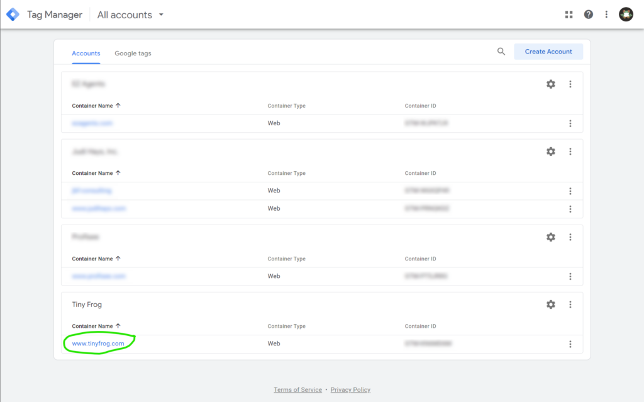Click the Tiny Frog account name

pos(87,304)
